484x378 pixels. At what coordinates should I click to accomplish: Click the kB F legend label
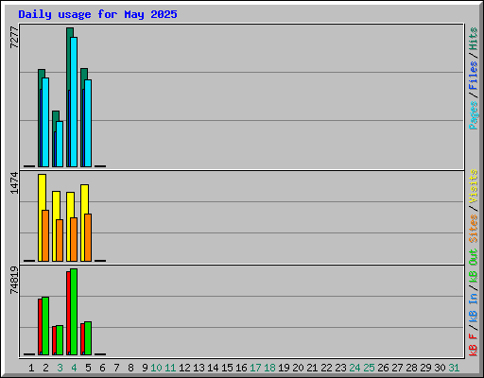point(473,345)
